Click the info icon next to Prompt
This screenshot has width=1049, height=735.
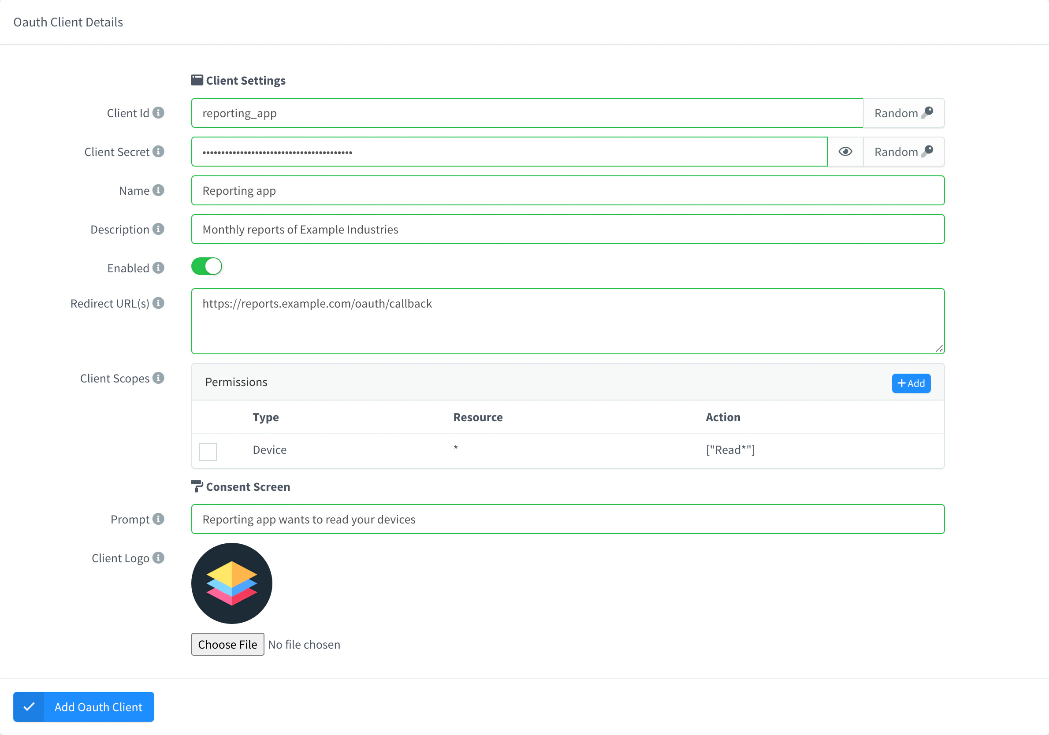[x=158, y=519]
